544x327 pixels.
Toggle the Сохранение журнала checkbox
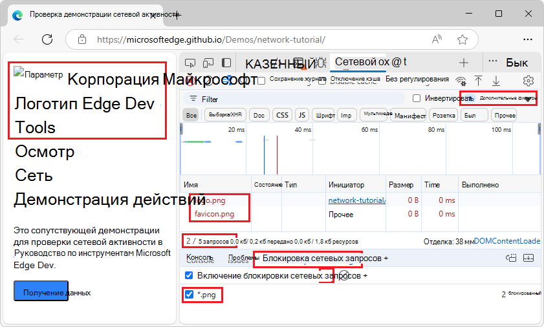(261, 81)
